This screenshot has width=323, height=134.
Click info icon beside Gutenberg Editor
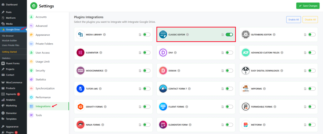coord(274,35)
